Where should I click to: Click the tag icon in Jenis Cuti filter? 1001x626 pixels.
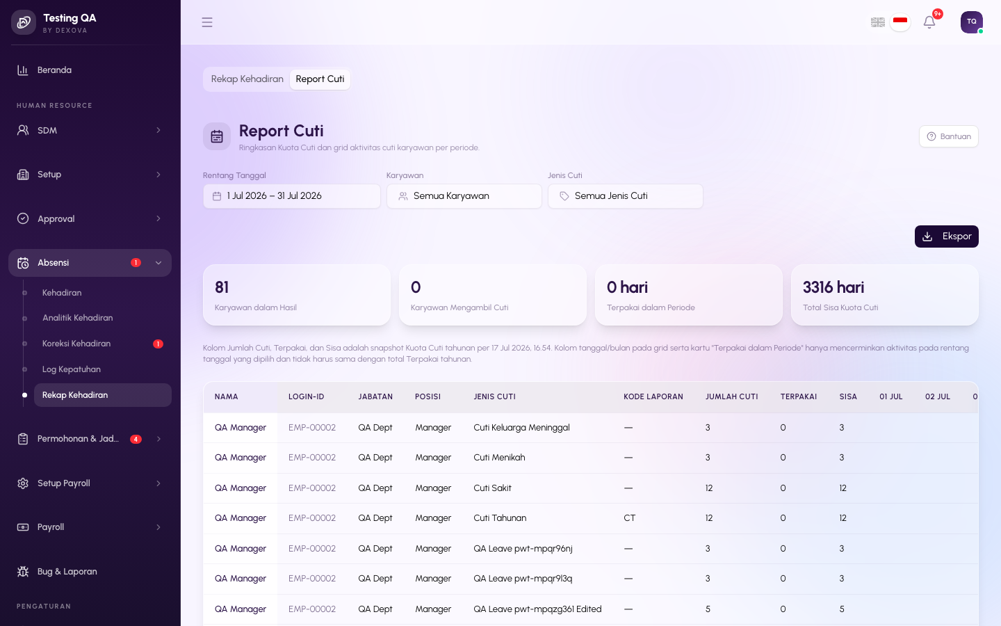(564, 196)
